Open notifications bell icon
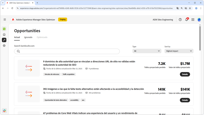Viewport: 204px width, 115px height. tap(187, 20)
